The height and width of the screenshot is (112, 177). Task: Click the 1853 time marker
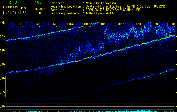point(53,24)
